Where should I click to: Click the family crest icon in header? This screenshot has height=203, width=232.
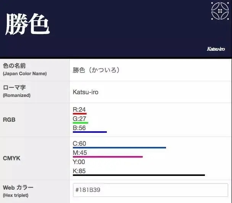(220, 11)
